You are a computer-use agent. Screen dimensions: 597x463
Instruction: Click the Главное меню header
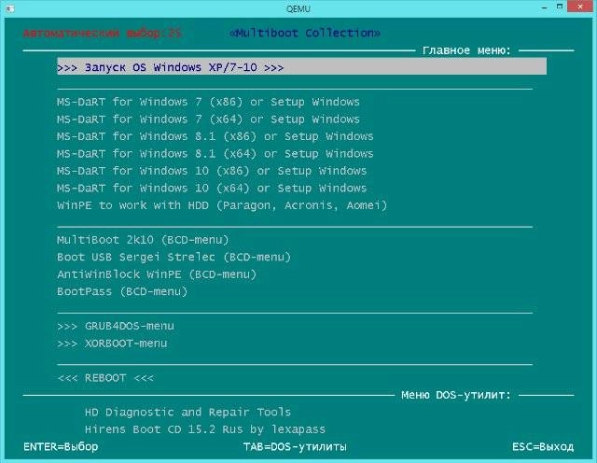[466, 49]
